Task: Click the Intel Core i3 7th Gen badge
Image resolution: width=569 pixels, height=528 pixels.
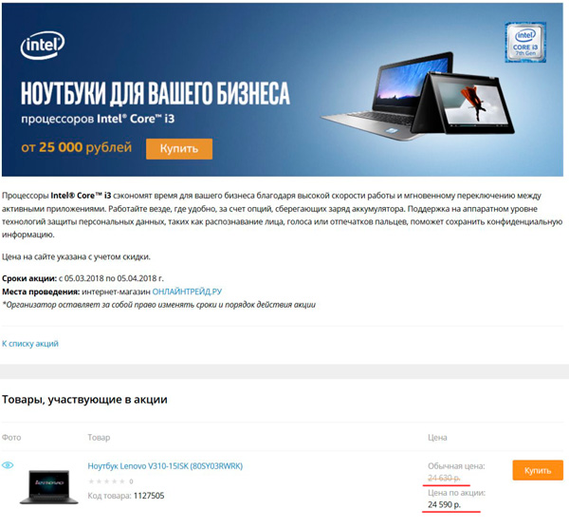Action: 525,43
